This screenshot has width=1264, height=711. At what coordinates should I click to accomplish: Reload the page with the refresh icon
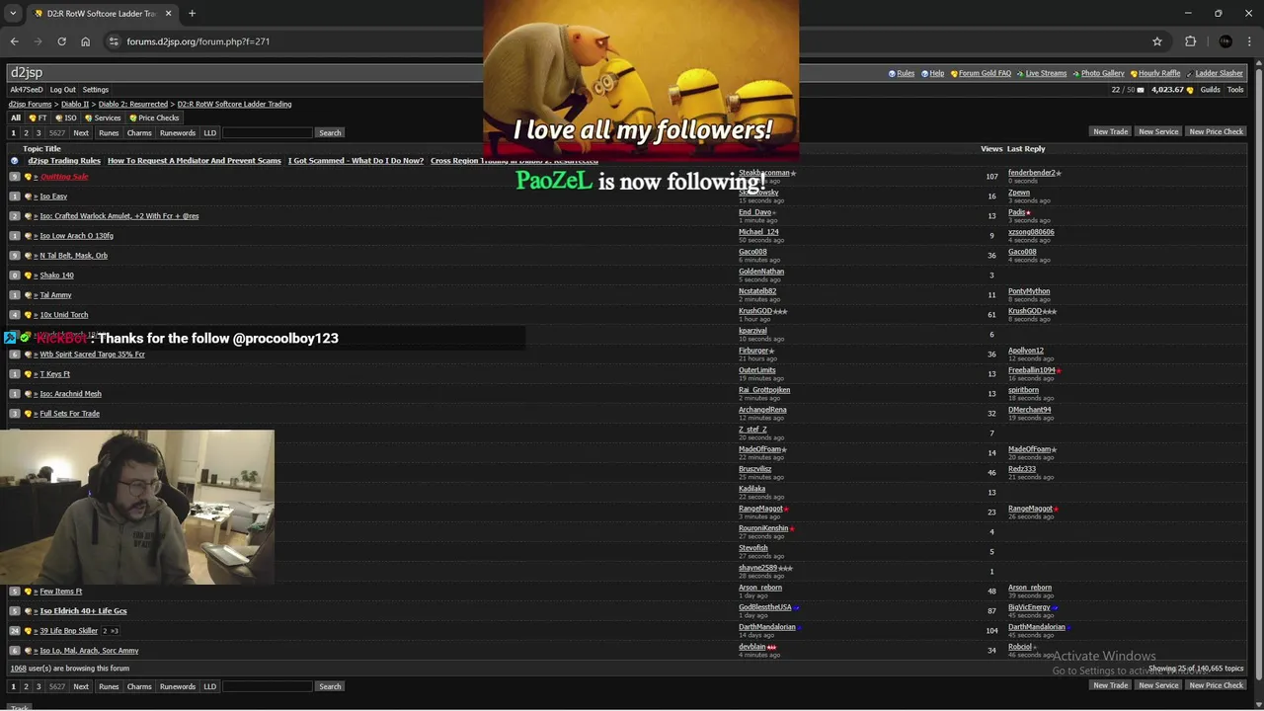[x=61, y=41]
